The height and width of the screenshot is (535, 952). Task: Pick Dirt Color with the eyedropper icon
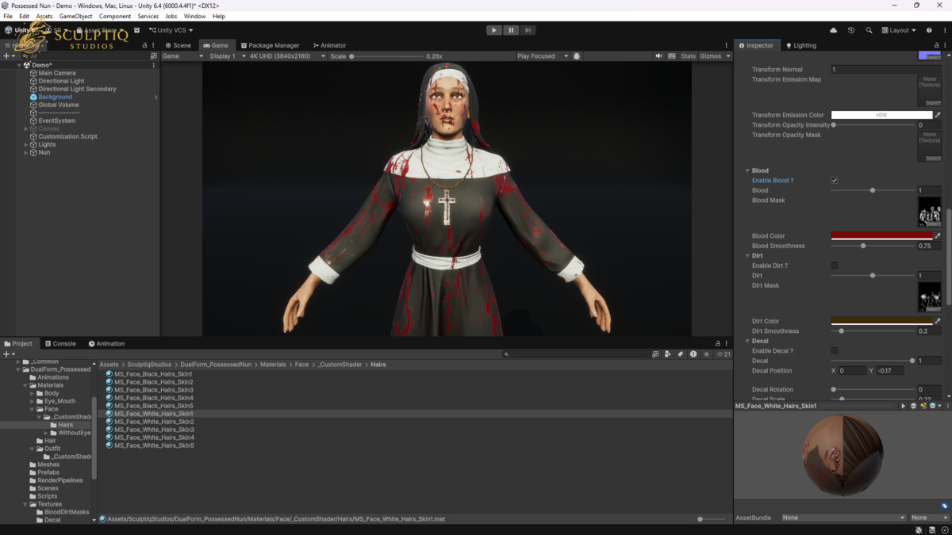[938, 321]
